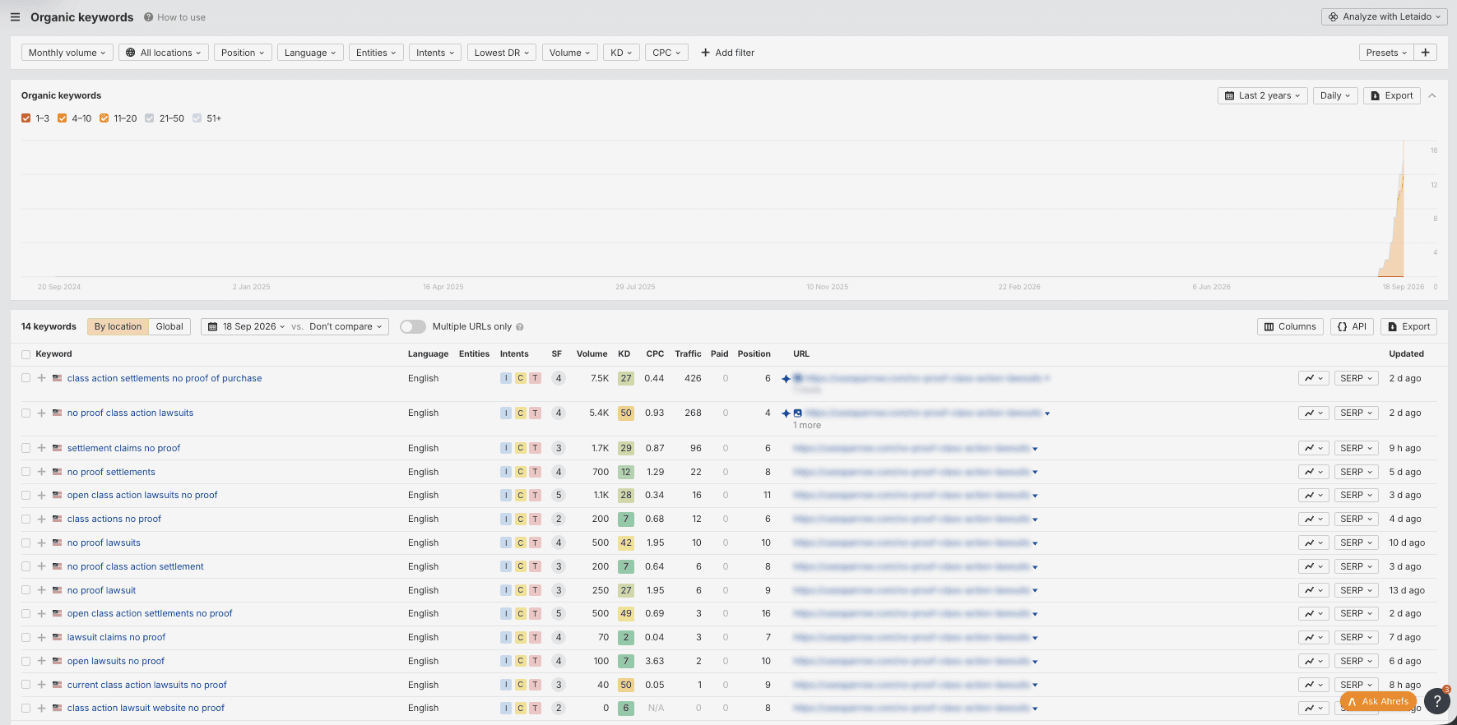This screenshot has width=1457, height=725.
Task: Switch to Global tab
Action: click(169, 326)
